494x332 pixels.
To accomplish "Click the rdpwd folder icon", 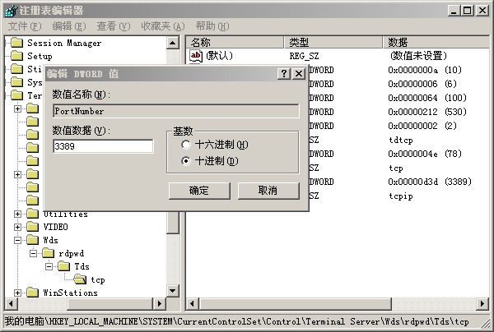I will [49, 253].
